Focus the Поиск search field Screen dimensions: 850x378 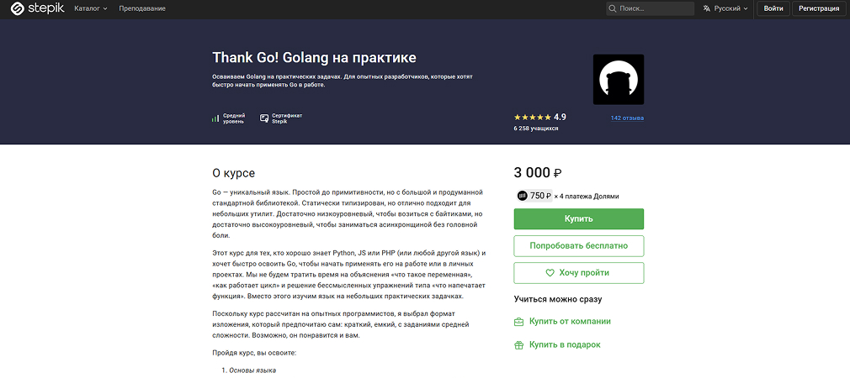click(x=650, y=8)
